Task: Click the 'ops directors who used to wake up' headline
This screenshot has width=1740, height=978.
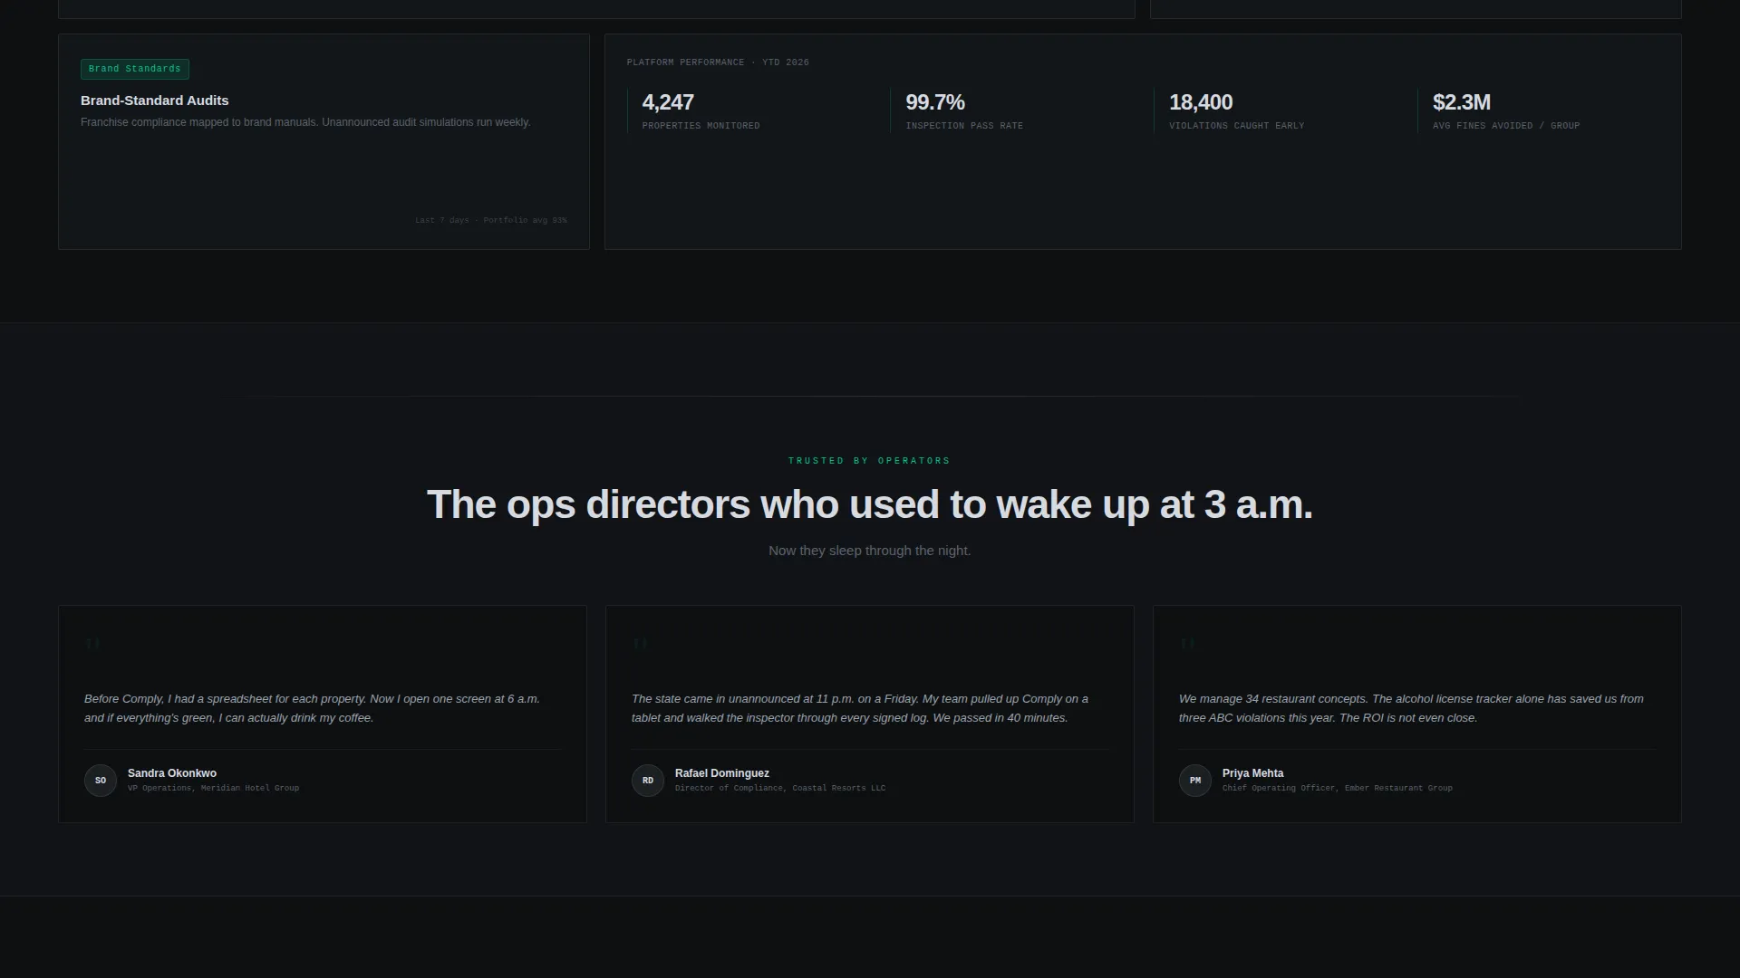Action: tap(870, 504)
